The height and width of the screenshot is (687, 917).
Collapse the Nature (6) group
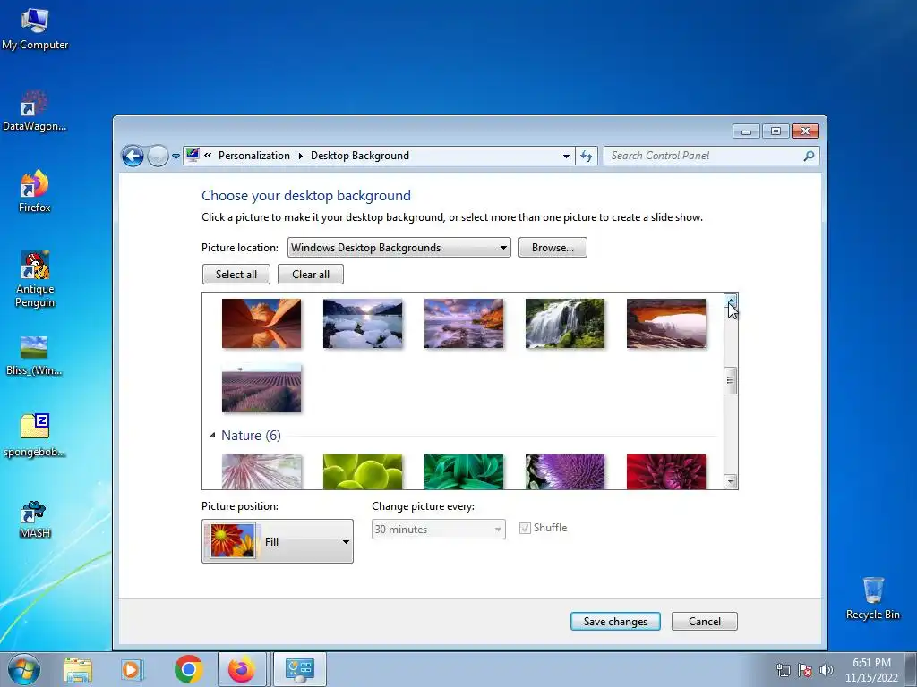coord(212,436)
